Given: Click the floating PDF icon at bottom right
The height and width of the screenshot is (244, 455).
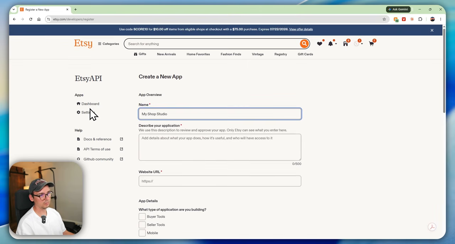Looking at the screenshot, I should (432, 227).
